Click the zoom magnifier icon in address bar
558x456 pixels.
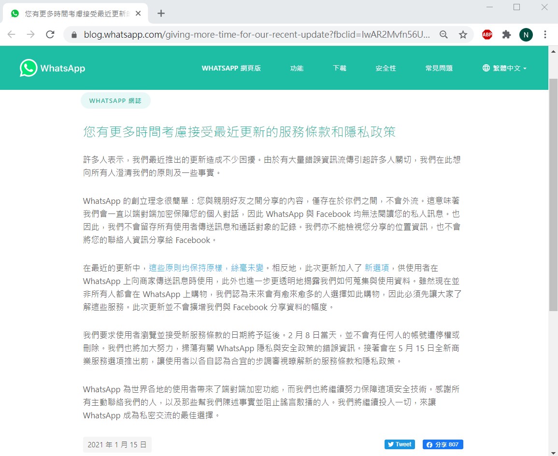coord(444,34)
